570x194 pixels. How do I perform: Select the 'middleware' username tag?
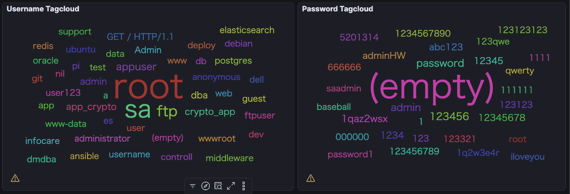point(230,158)
